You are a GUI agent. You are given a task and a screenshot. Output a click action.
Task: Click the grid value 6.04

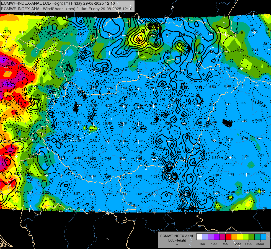(123, 141)
